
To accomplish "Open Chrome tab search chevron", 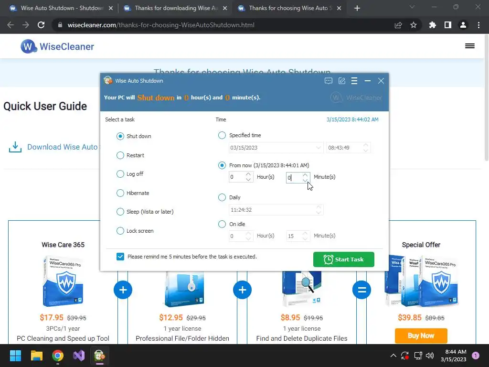I will click(412, 7).
